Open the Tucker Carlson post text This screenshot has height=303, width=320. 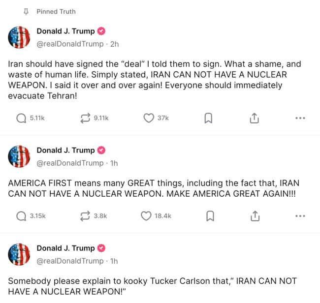pyautogui.click(x=153, y=286)
